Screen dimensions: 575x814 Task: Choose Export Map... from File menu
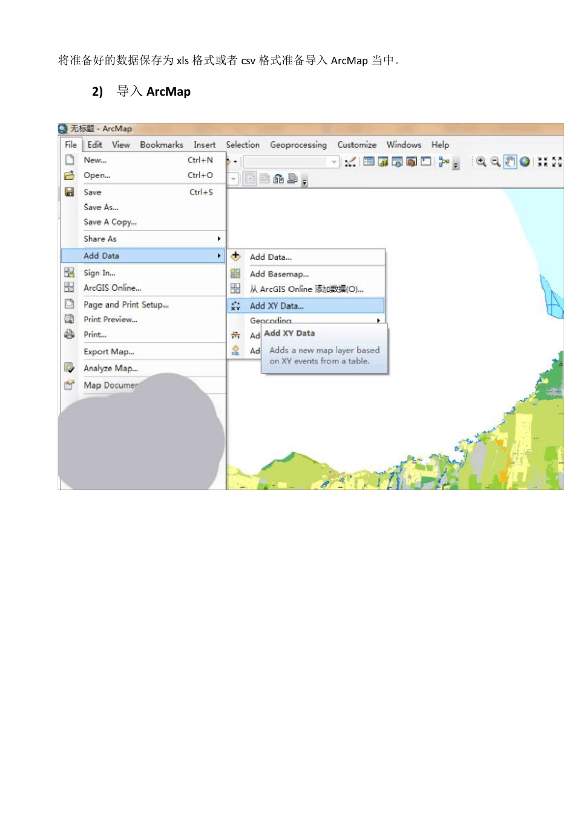click(x=143, y=351)
